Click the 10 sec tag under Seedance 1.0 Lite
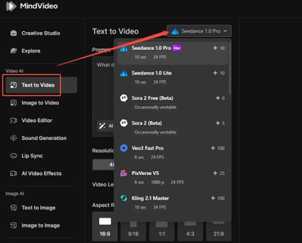Screen dimensions: 302x243 tap(140, 82)
